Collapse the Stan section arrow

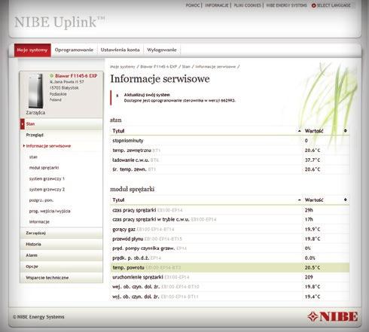click(x=23, y=124)
